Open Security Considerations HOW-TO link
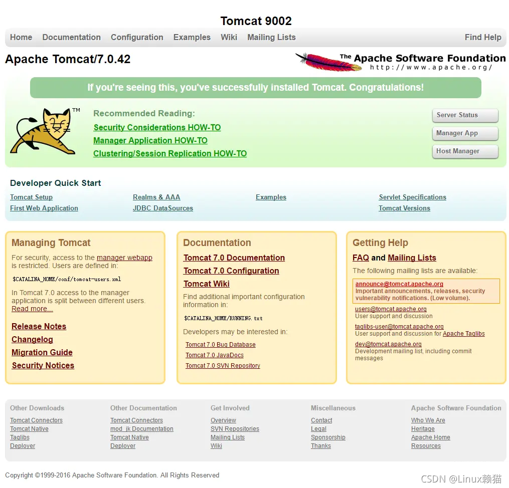The image size is (509, 488). 157,127
